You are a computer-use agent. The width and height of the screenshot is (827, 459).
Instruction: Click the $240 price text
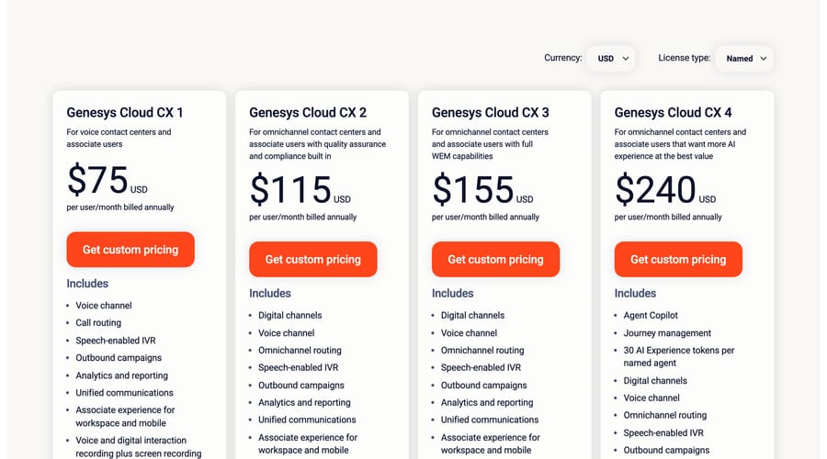click(x=655, y=190)
